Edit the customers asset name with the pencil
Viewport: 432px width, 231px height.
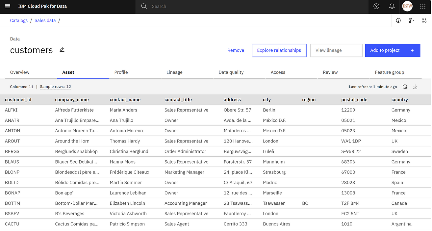point(62,50)
